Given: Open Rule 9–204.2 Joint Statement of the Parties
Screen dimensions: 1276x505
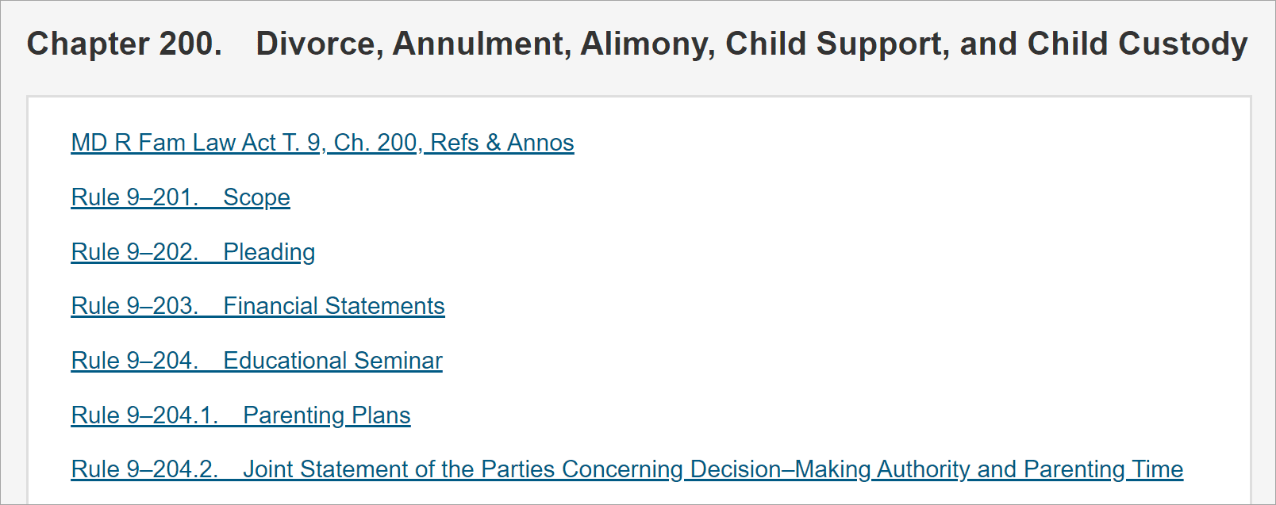Looking at the screenshot, I should 627,469.
